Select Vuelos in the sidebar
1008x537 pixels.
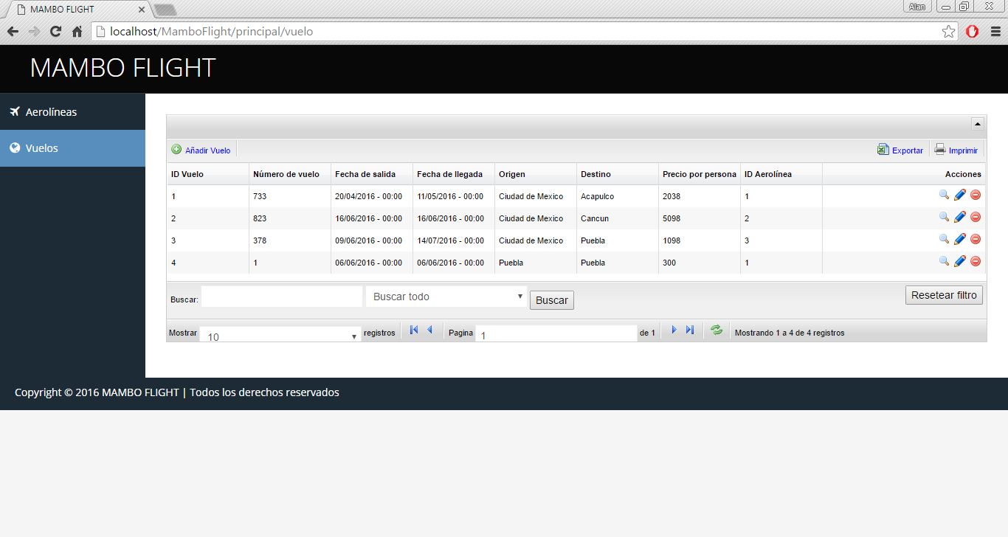click(x=72, y=148)
